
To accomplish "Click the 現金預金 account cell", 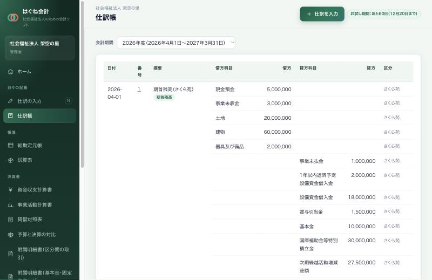I will click(x=225, y=90).
